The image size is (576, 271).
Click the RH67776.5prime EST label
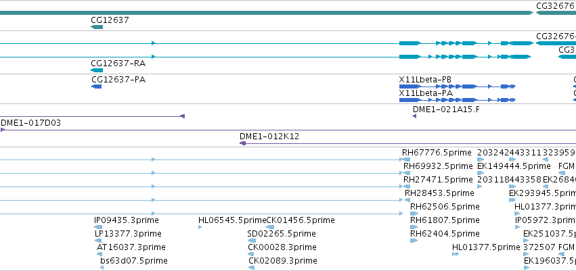click(437, 153)
